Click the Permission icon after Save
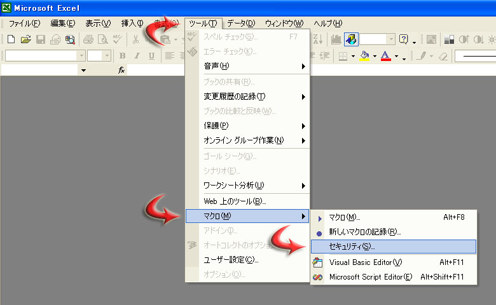Screen dimensions: 496x305 (x=55, y=39)
